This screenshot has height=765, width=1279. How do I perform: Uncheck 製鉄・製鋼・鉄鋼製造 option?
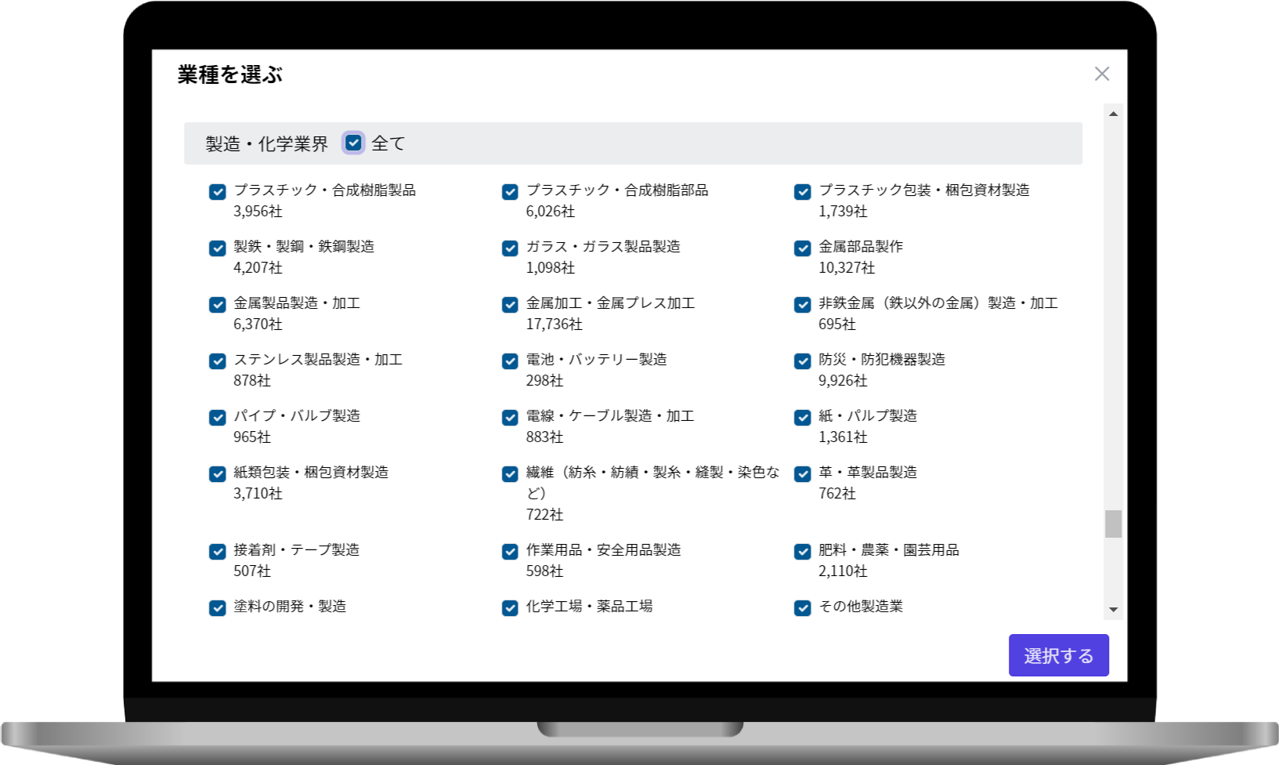click(218, 248)
